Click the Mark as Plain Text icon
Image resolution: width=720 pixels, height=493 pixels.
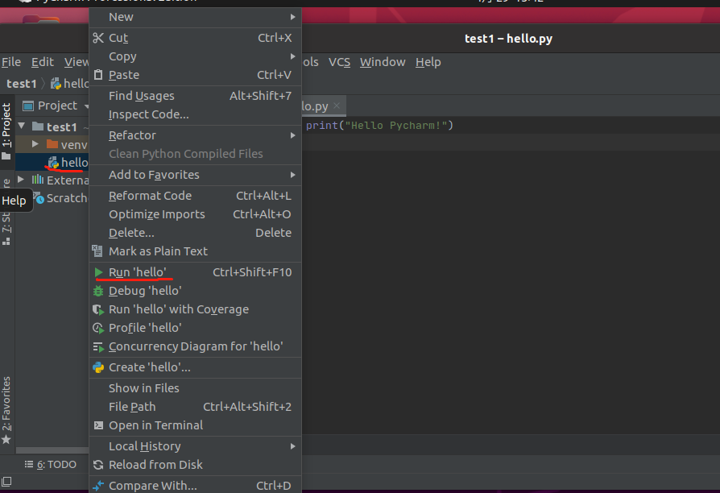pyautogui.click(x=97, y=251)
